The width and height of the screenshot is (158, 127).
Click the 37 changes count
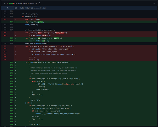point(8,3)
